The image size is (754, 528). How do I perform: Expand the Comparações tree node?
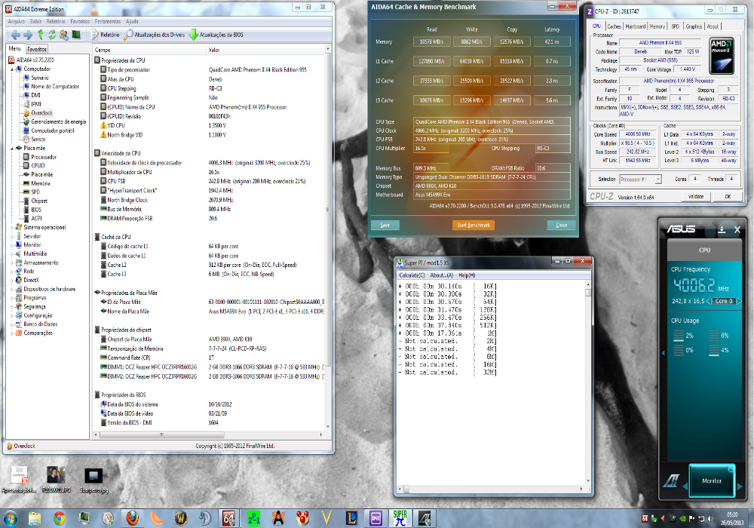click(12, 333)
